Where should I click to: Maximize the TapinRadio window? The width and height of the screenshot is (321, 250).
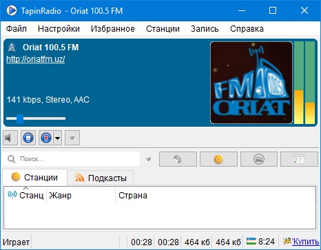click(x=273, y=10)
